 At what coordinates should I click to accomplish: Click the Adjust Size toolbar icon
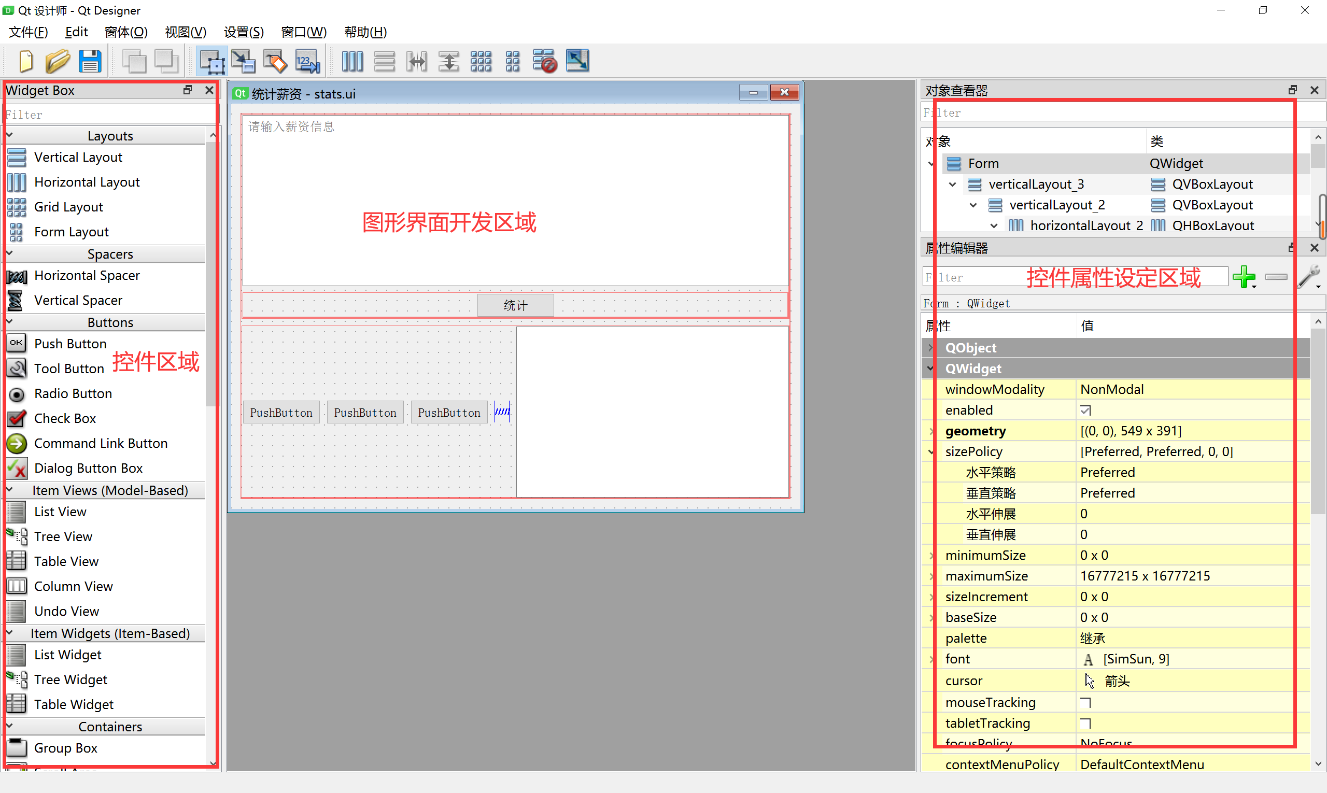(577, 61)
